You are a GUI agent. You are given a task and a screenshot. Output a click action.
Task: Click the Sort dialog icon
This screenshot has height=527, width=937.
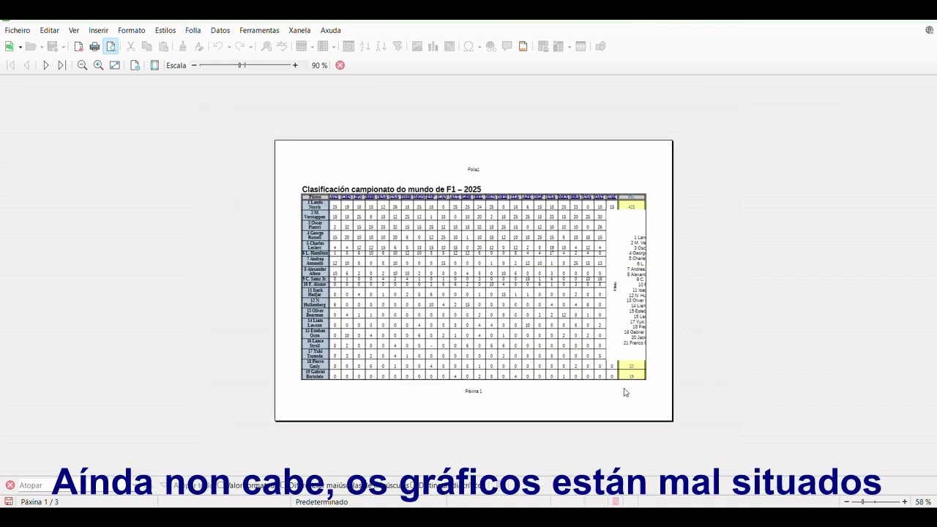[348, 47]
